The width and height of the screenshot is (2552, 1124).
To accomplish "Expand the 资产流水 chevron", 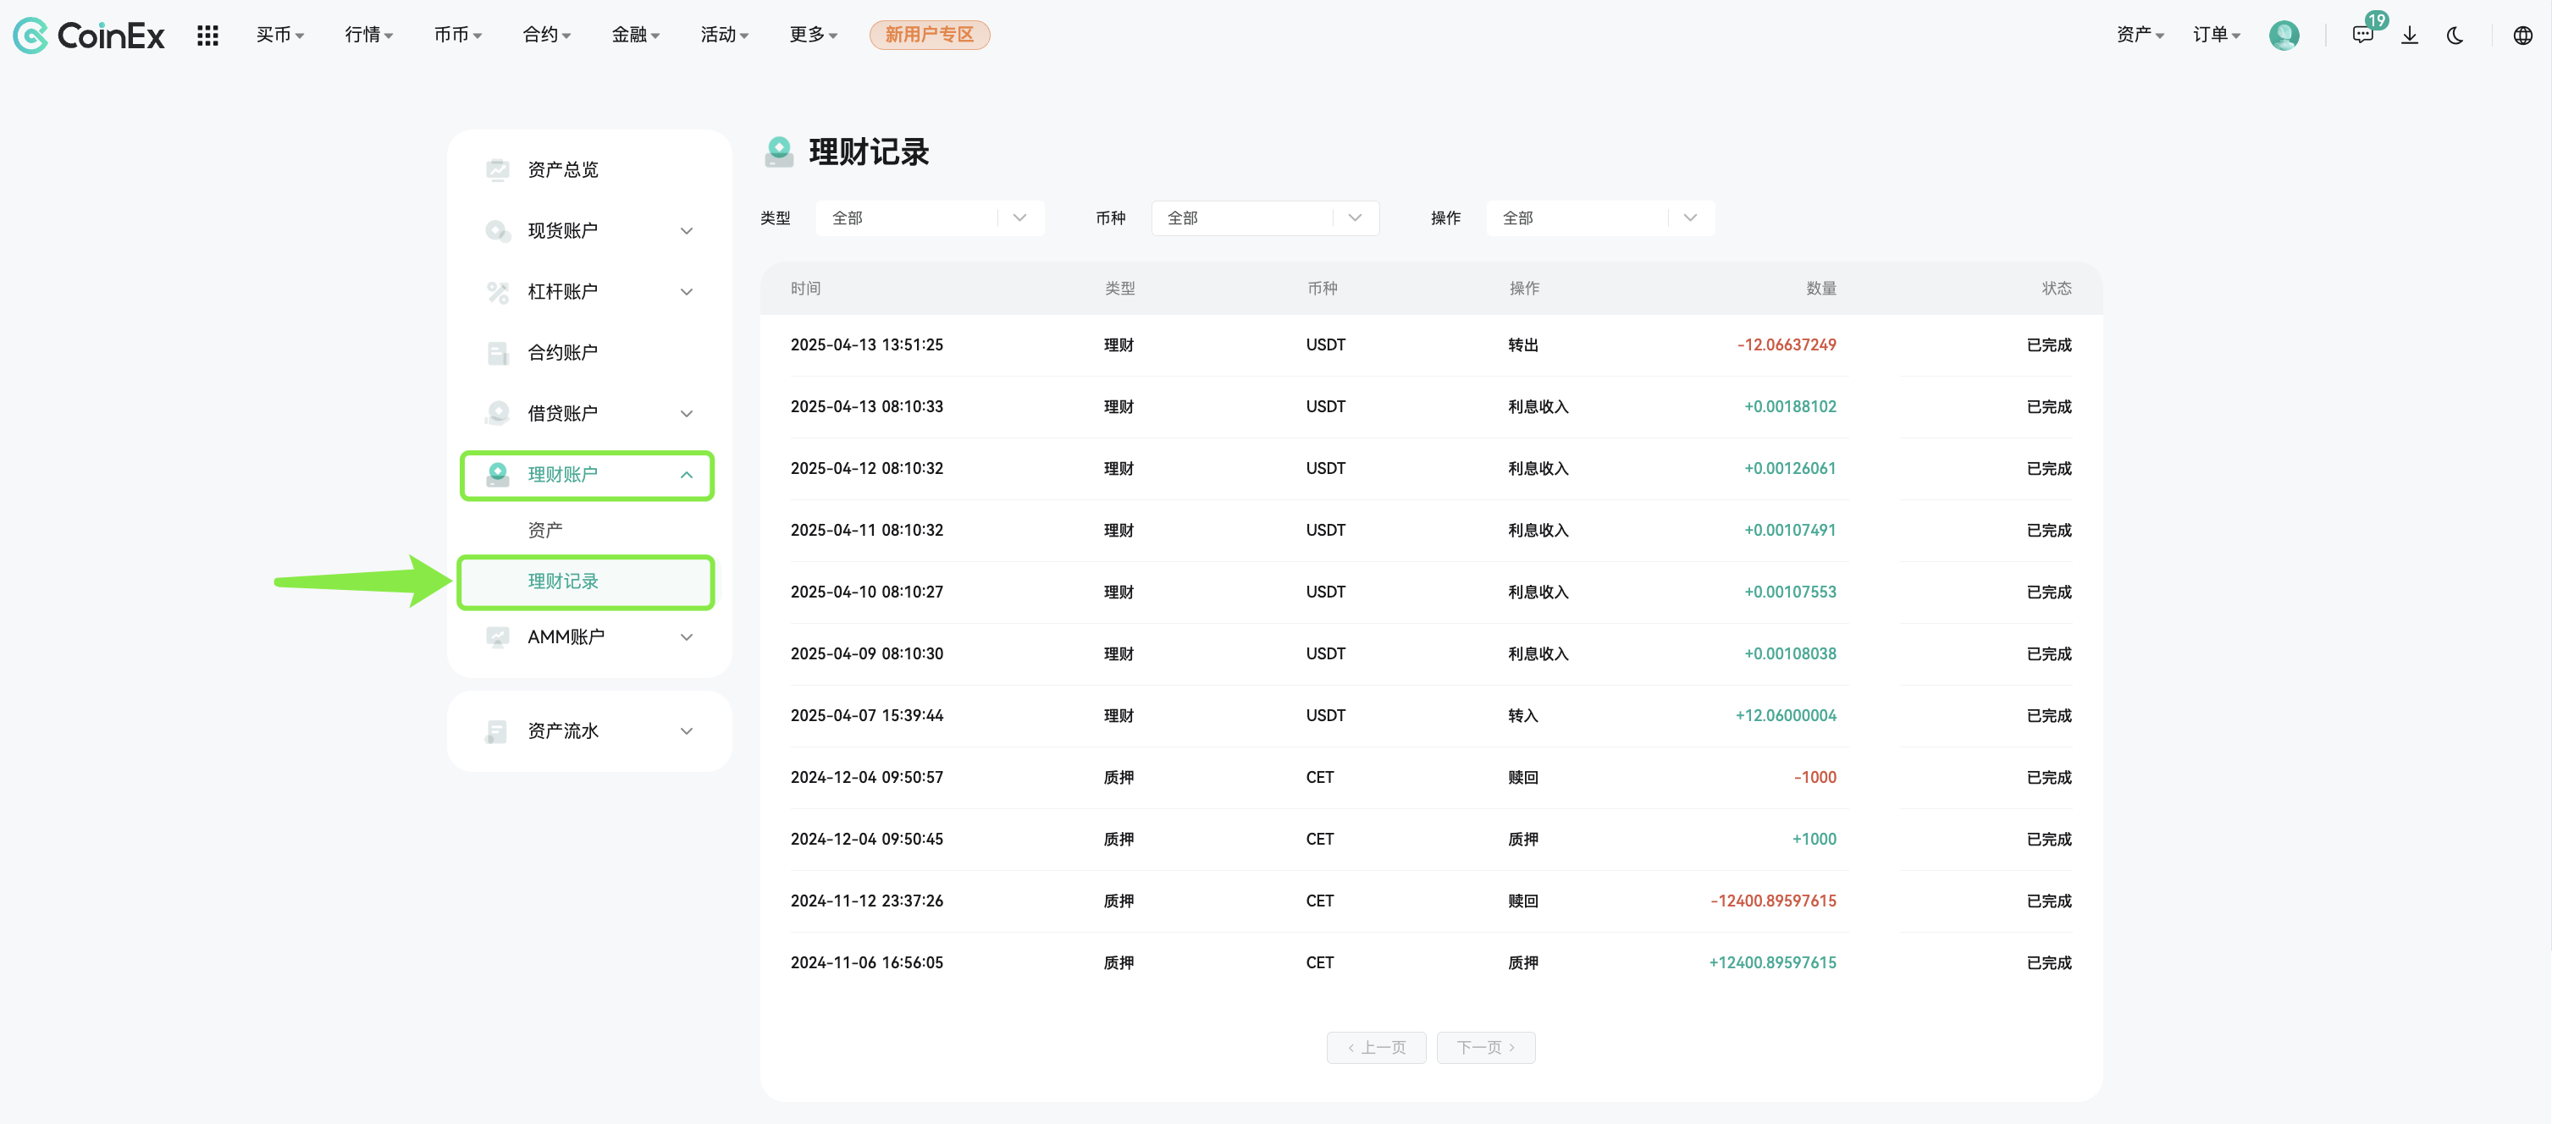I will (687, 730).
